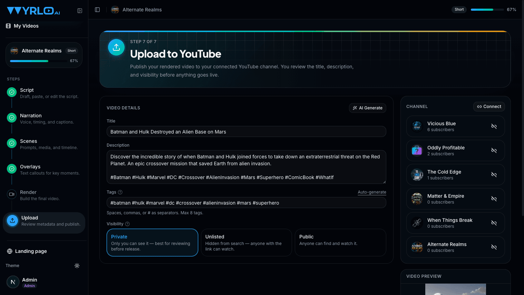Open the Alternate Realms project card in the sidebar
Screen dimensions: 524x295
pos(44,55)
